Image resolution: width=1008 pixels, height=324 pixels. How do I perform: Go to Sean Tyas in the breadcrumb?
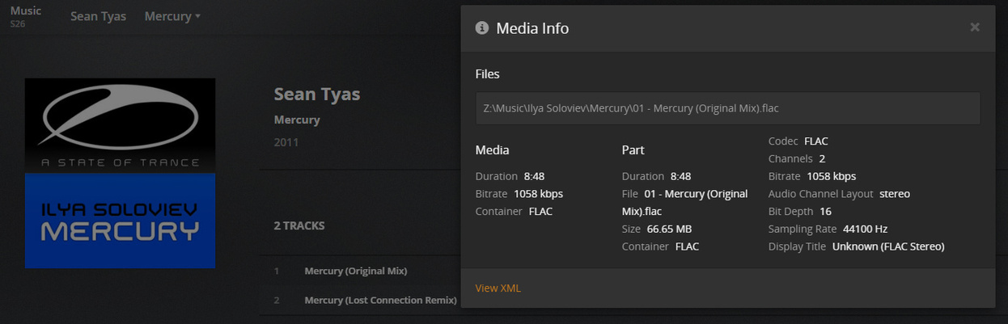[98, 16]
